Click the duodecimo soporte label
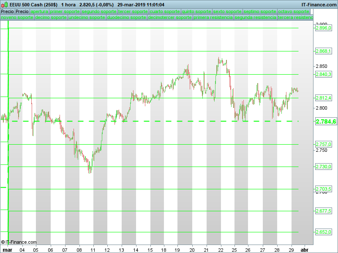 [127, 18]
